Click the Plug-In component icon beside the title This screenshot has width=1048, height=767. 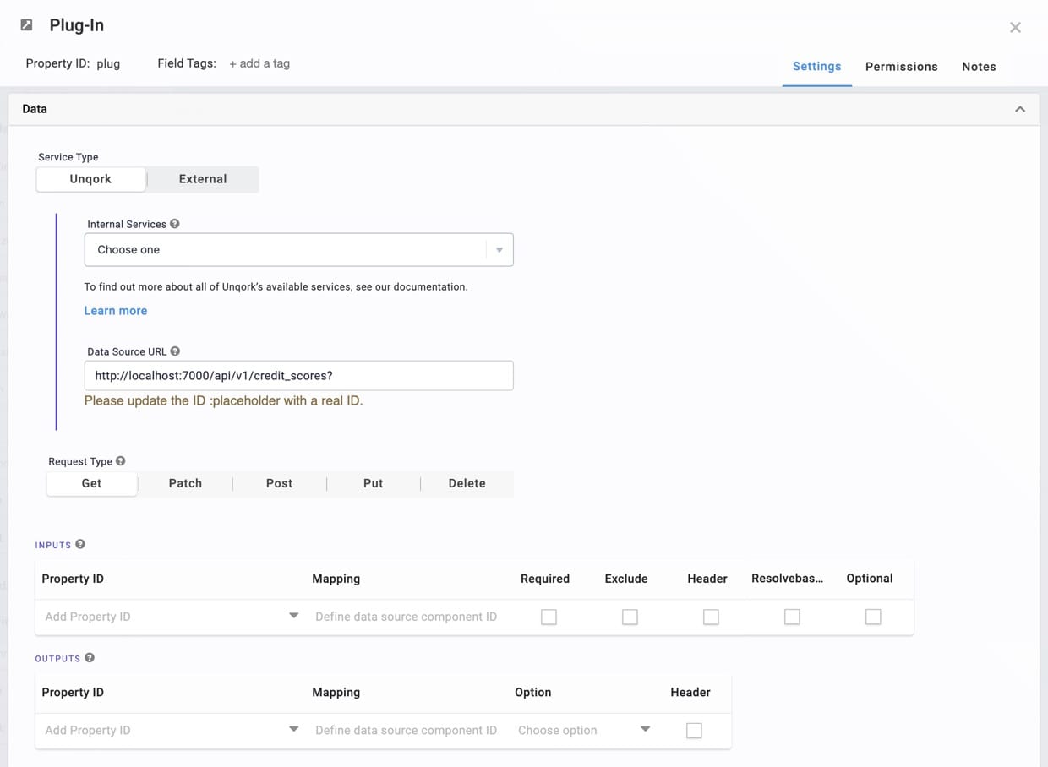[27, 25]
